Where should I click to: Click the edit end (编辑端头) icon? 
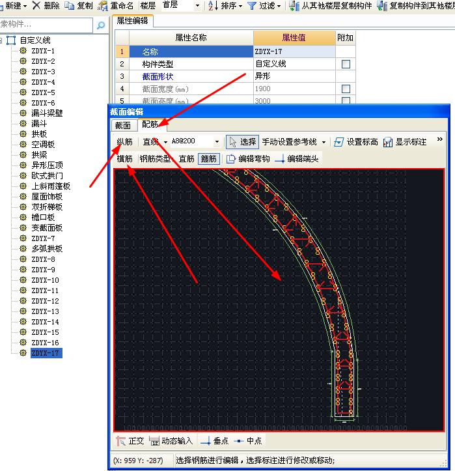(280, 159)
